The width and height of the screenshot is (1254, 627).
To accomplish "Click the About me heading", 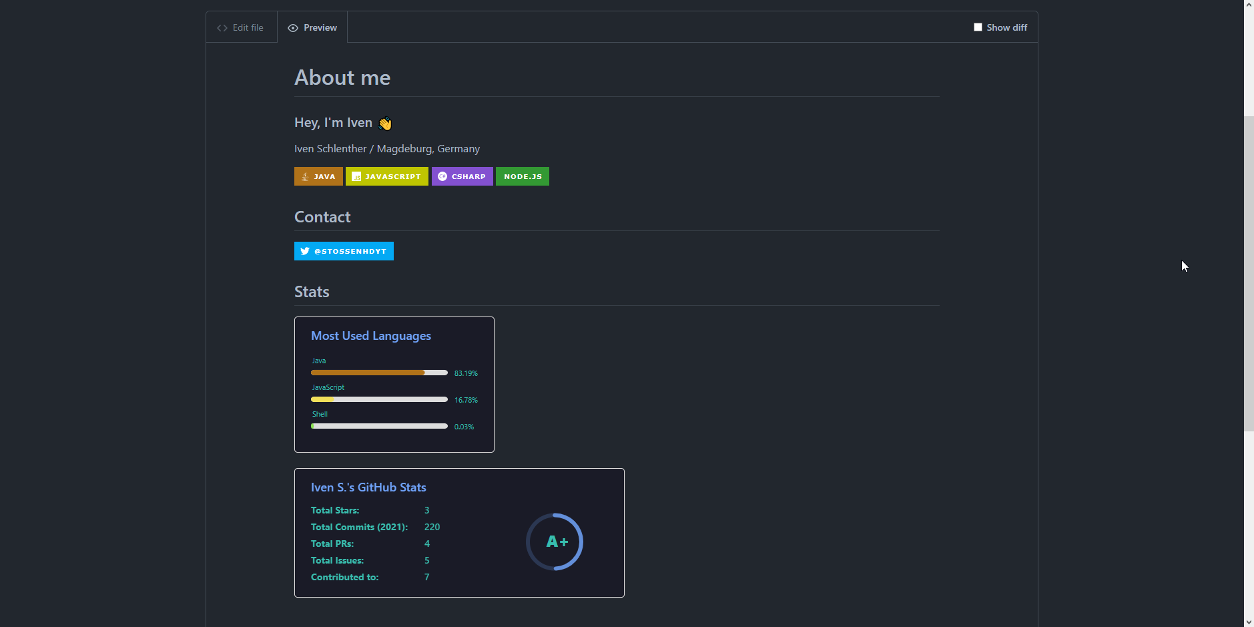I will [x=342, y=77].
